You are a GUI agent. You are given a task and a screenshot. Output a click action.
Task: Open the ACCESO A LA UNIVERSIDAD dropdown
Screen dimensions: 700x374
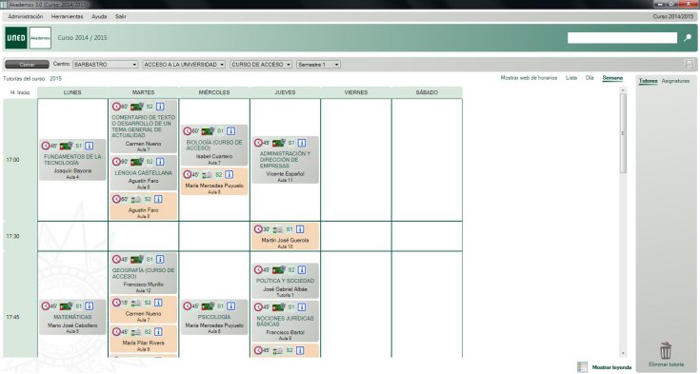click(x=184, y=65)
